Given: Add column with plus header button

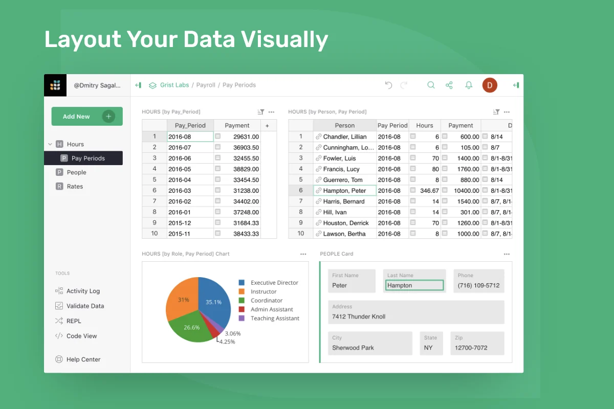Looking at the screenshot, I should pos(267,125).
